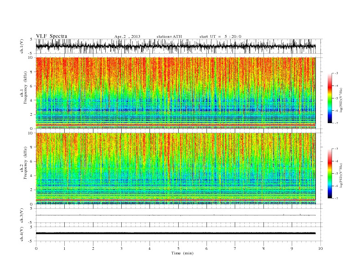Click time axis tick label "8"
361x279 pixels.
(x=263, y=248)
